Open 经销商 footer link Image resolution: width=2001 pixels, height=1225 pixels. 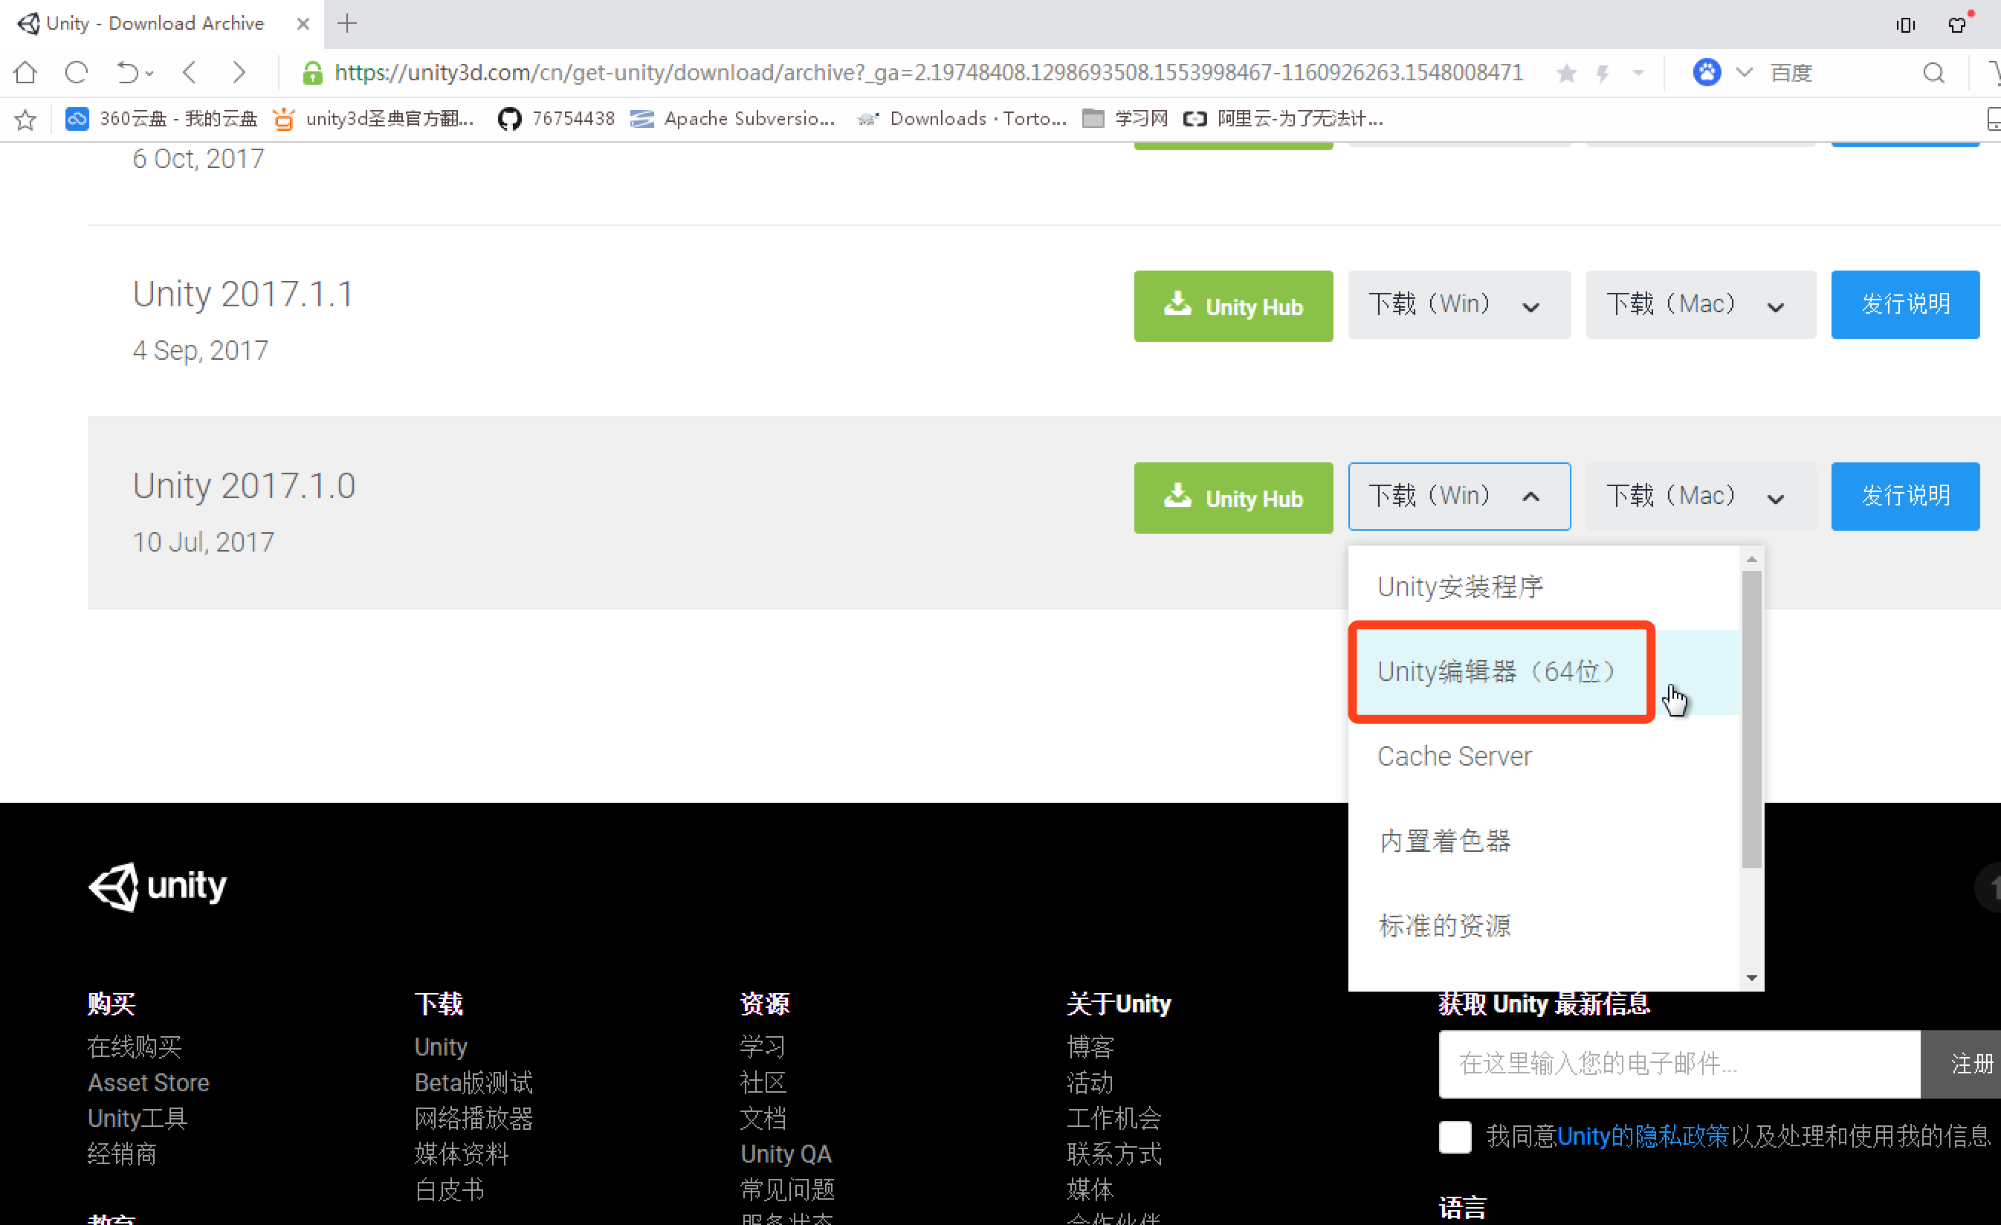click(123, 1154)
